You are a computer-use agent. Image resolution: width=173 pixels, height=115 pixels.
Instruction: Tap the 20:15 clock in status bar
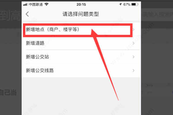(x=81, y=4)
